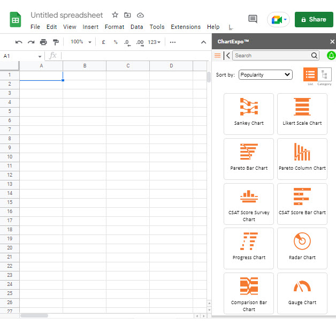Star the Untitled spreadsheet

point(115,15)
